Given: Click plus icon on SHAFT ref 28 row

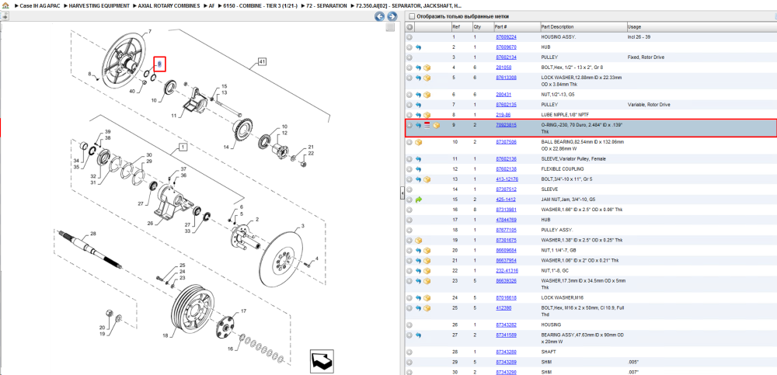Looking at the screenshot, I should (x=409, y=352).
